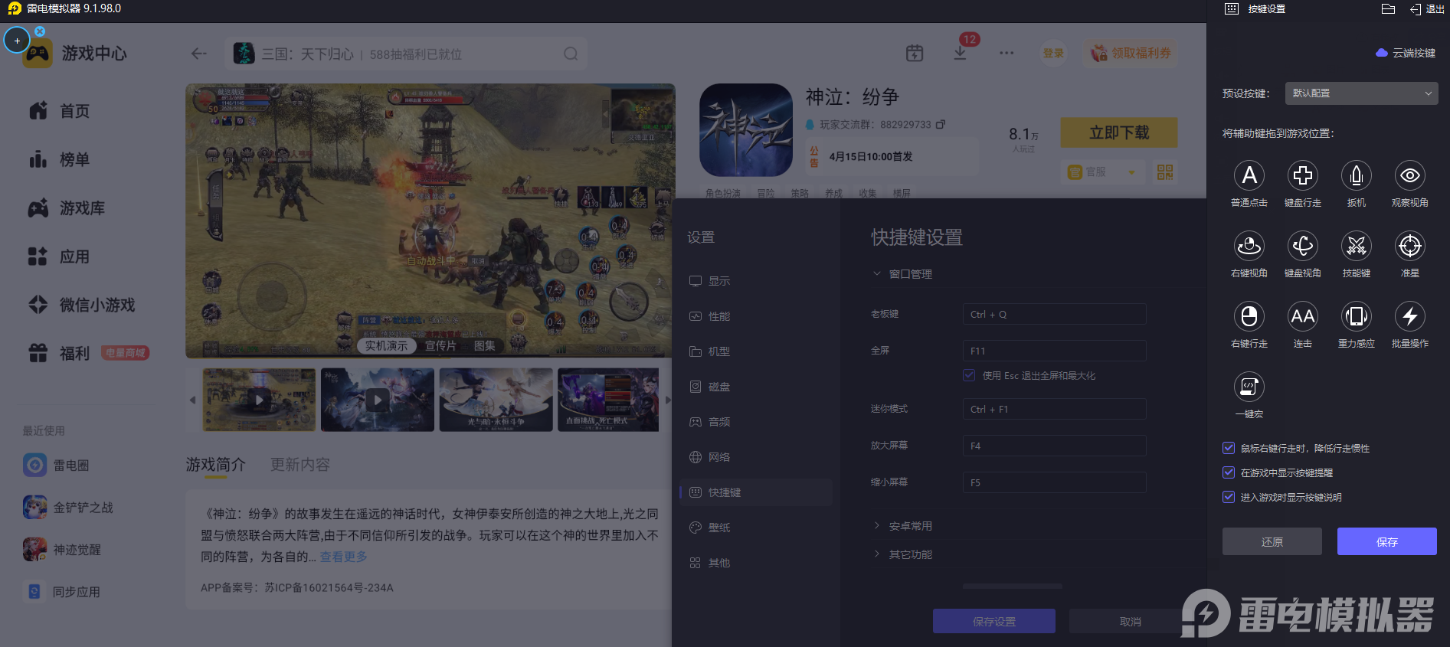The width and height of the screenshot is (1450, 647).
Task: Open the 其他 settings category
Action: [756, 563]
